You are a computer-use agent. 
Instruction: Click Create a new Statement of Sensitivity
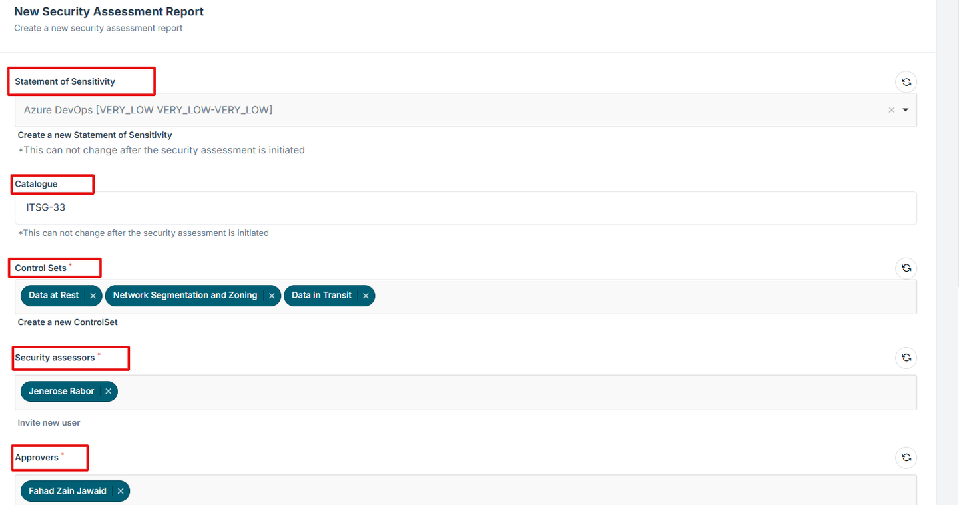[x=95, y=135]
